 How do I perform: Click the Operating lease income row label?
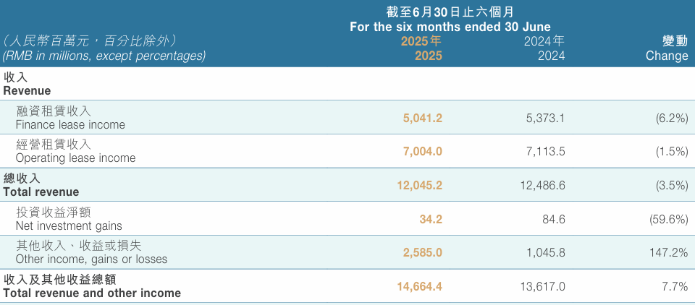tap(75, 158)
